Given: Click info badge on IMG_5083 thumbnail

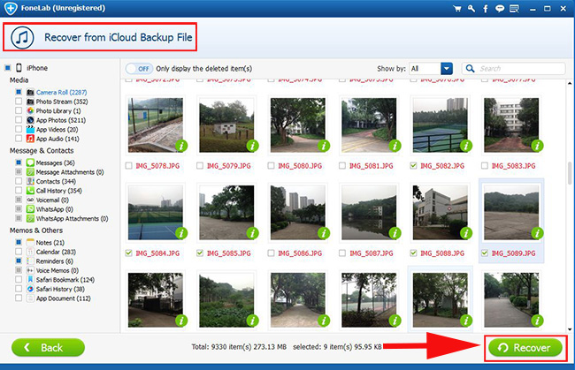Looking at the screenshot, I should pos(537,146).
